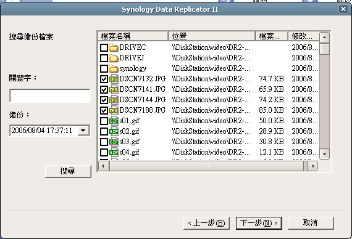Click the GIF icon of s03.gif
This screenshot has height=239, width=352.
coord(114,142)
